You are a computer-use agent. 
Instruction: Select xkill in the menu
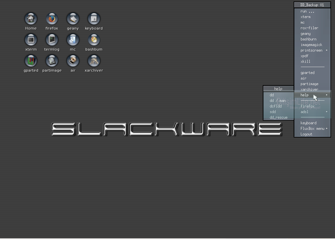tap(312, 61)
